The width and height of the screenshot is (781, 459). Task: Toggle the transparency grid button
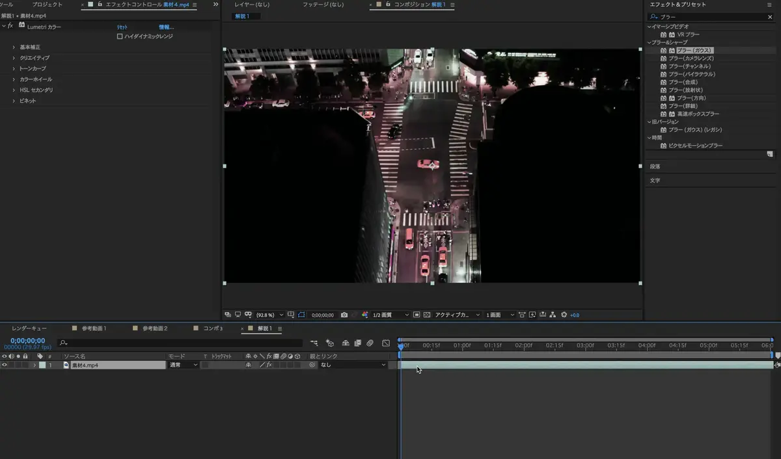click(427, 315)
